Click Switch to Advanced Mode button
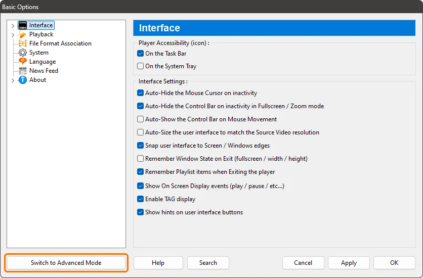The width and height of the screenshot is (423, 278). click(66, 263)
